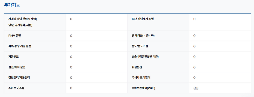This screenshot has height=97, width=254.
Task: Click the 취침운전 row label
Action: point(137,67)
